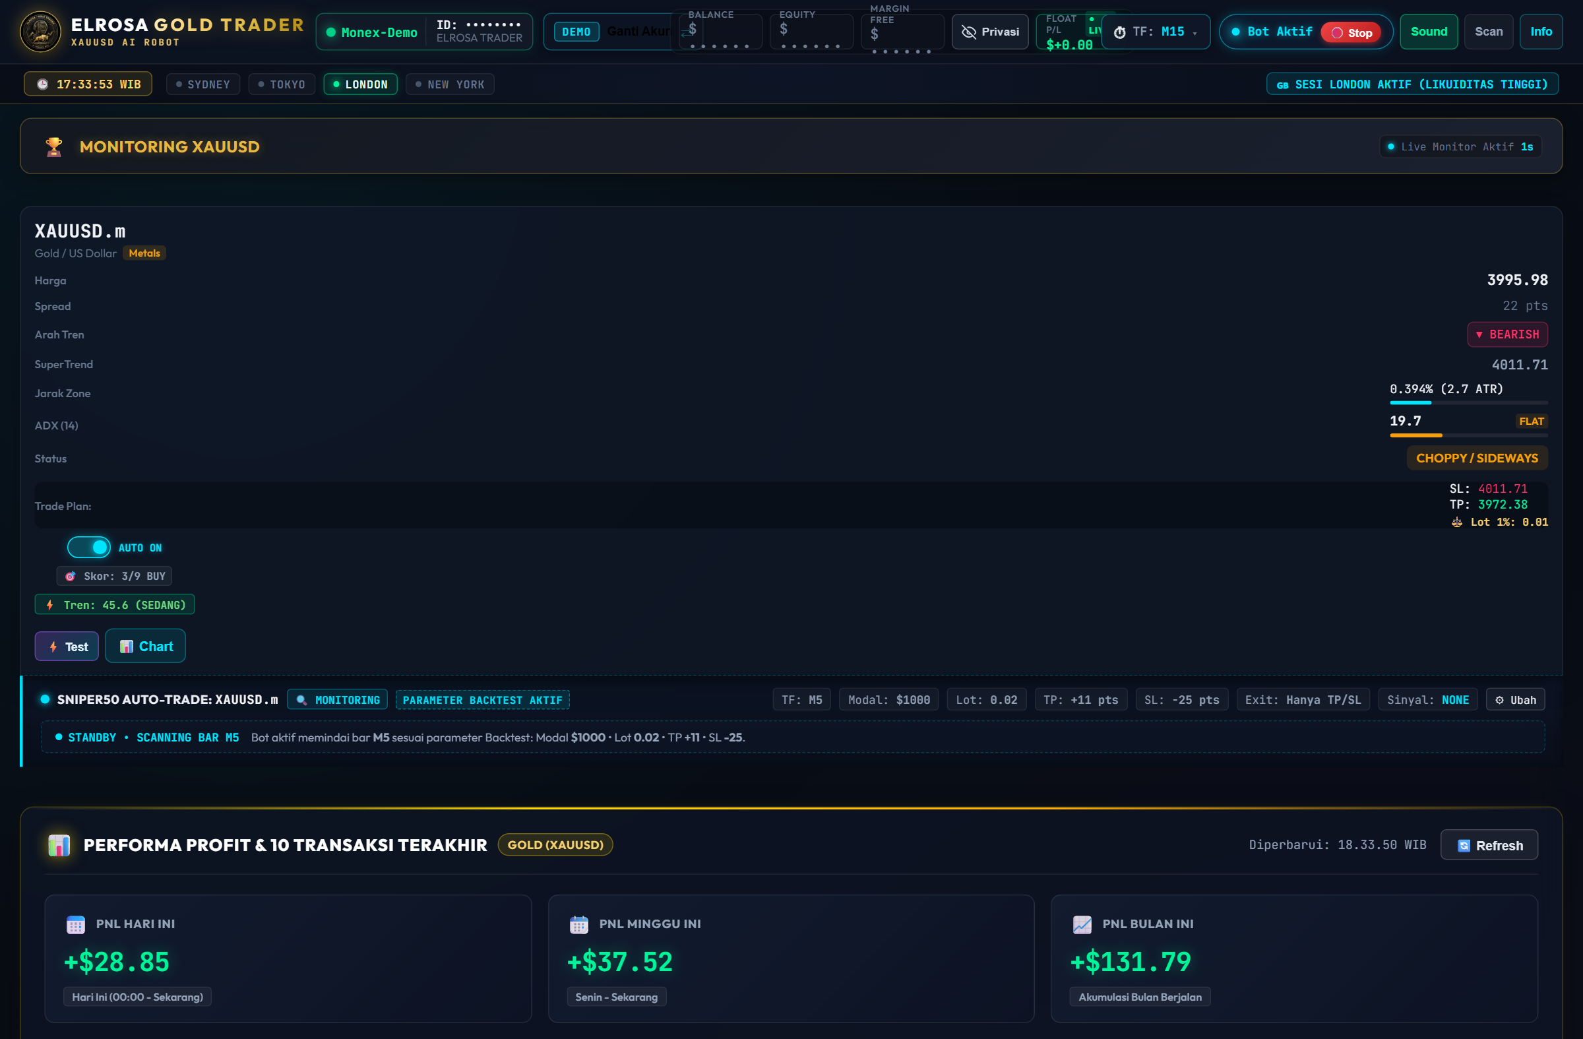The image size is (1583, 1039).
Task: Click the gear icon in the Ubah button
Action: pos(1499,700)
